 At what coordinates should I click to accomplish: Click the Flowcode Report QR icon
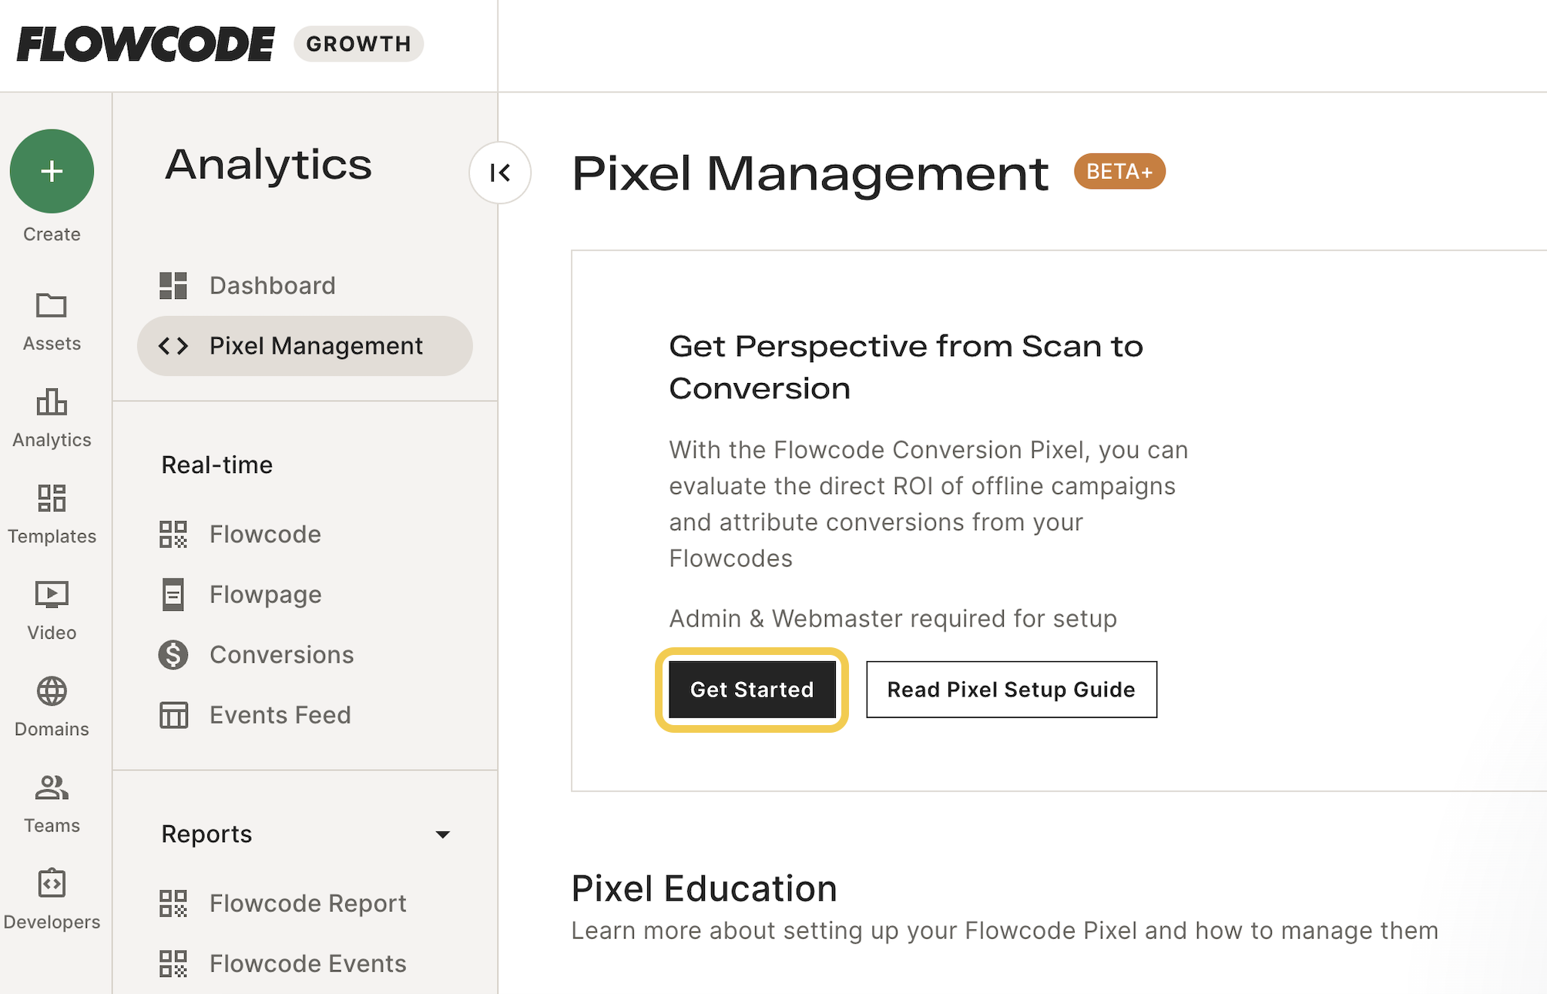[x=173, y=903]
